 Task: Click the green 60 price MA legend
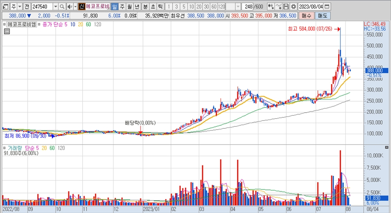coord(88,24)
